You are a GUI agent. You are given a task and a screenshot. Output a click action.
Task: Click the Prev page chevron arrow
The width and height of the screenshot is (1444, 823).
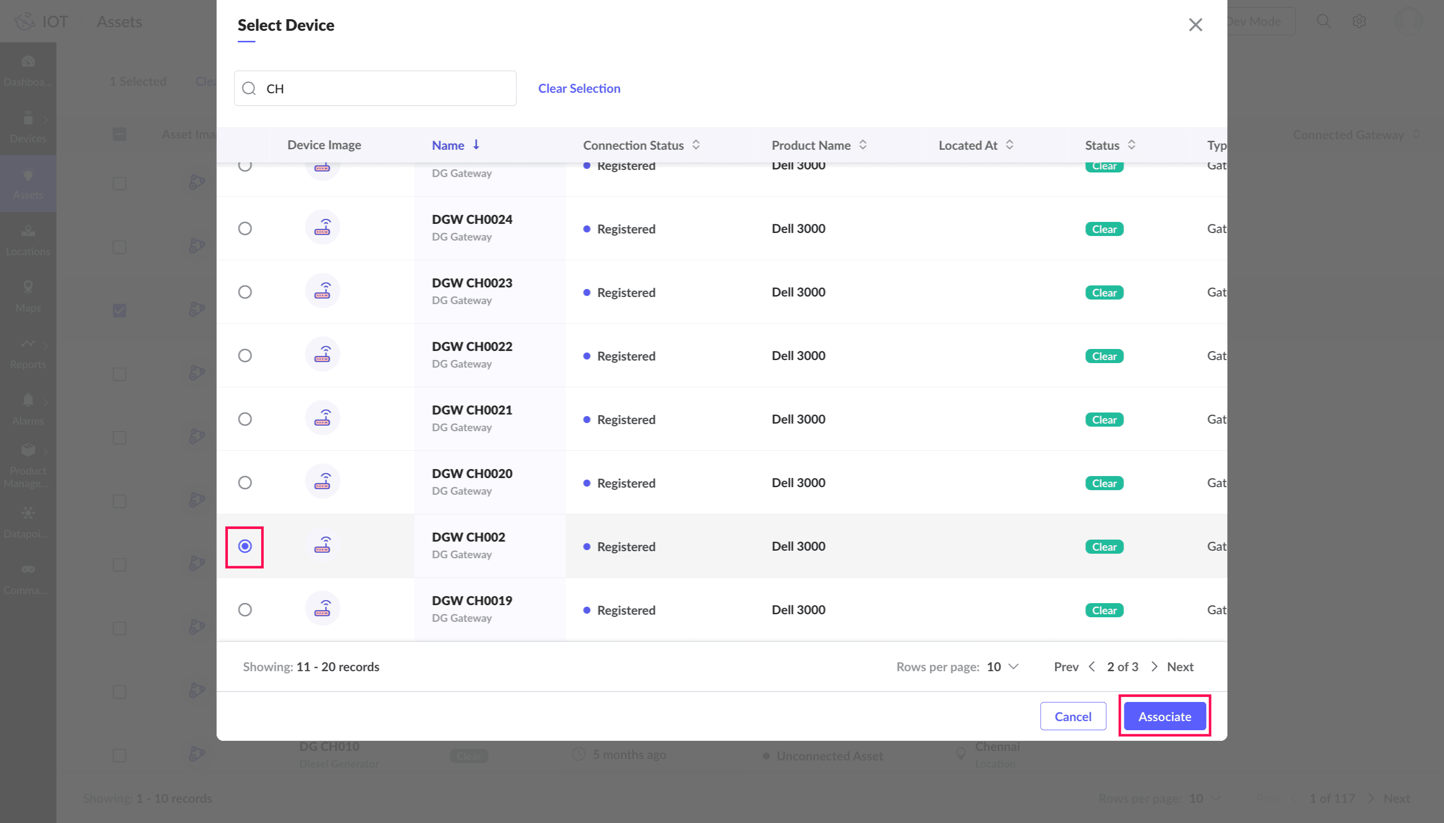(1092, 667)
